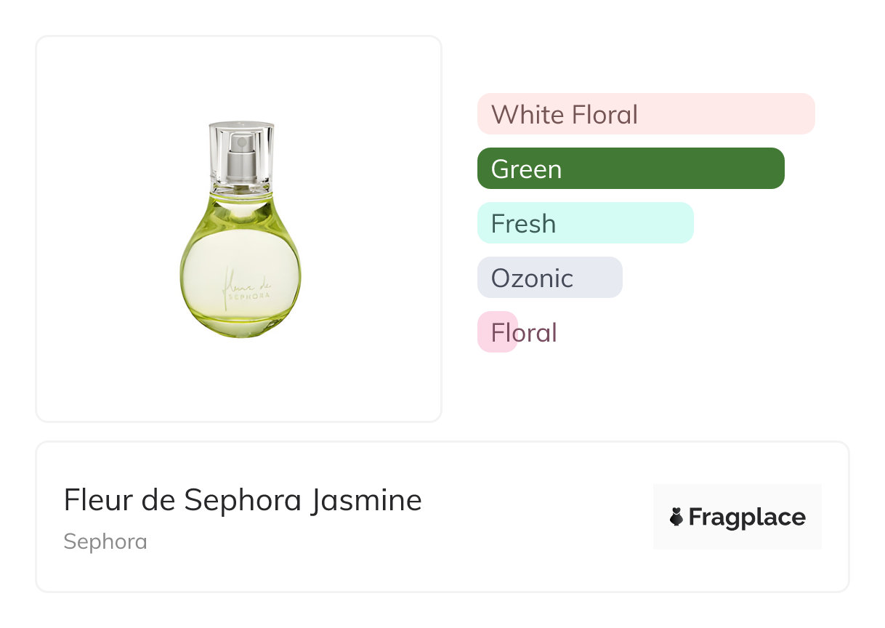Select the dark Green accord bar
The image size is (885, 628).
click(631, 169)
